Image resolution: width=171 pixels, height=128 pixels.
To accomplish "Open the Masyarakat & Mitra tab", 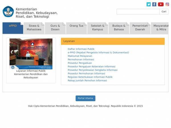I will coord(160,28).
